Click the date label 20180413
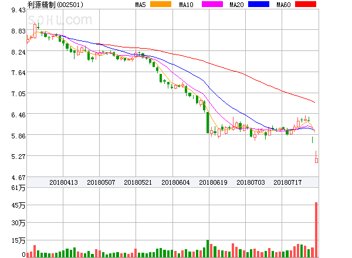 63,182
